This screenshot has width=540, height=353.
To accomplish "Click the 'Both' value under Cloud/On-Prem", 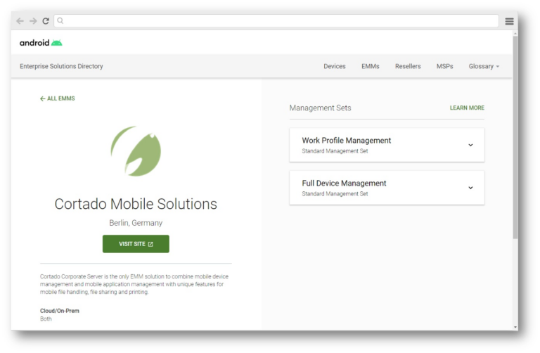I will [x=46, y=319].
